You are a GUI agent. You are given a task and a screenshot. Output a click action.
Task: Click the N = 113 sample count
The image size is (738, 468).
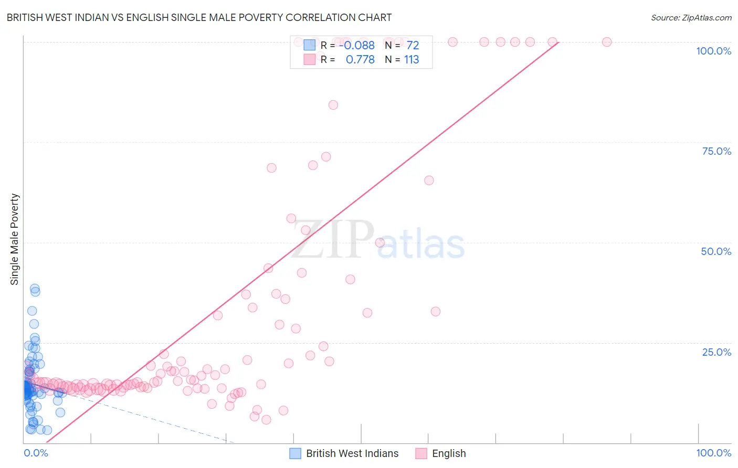tap(402, 59)
